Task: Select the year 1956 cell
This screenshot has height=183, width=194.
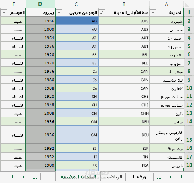Action: click(x=40, y=21)
